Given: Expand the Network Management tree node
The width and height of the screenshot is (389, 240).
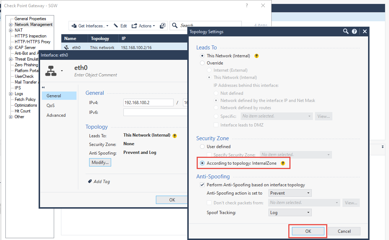Looking at the screenshot, I should 10,25.
